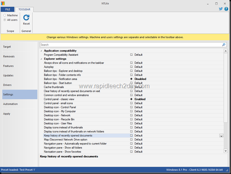Click the Reset icon in General group
Viewport: 231px width, 174px height.
click(26, 18)
